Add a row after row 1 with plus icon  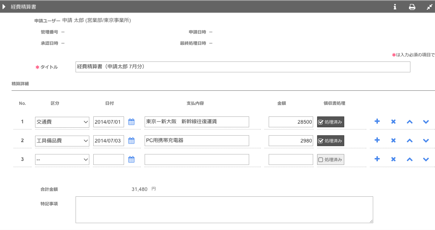(377, 122)
